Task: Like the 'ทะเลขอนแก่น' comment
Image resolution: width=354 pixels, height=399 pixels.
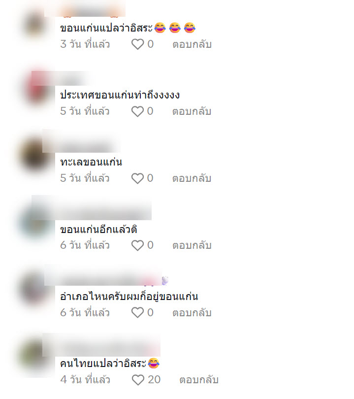Action: click(137, 178)
